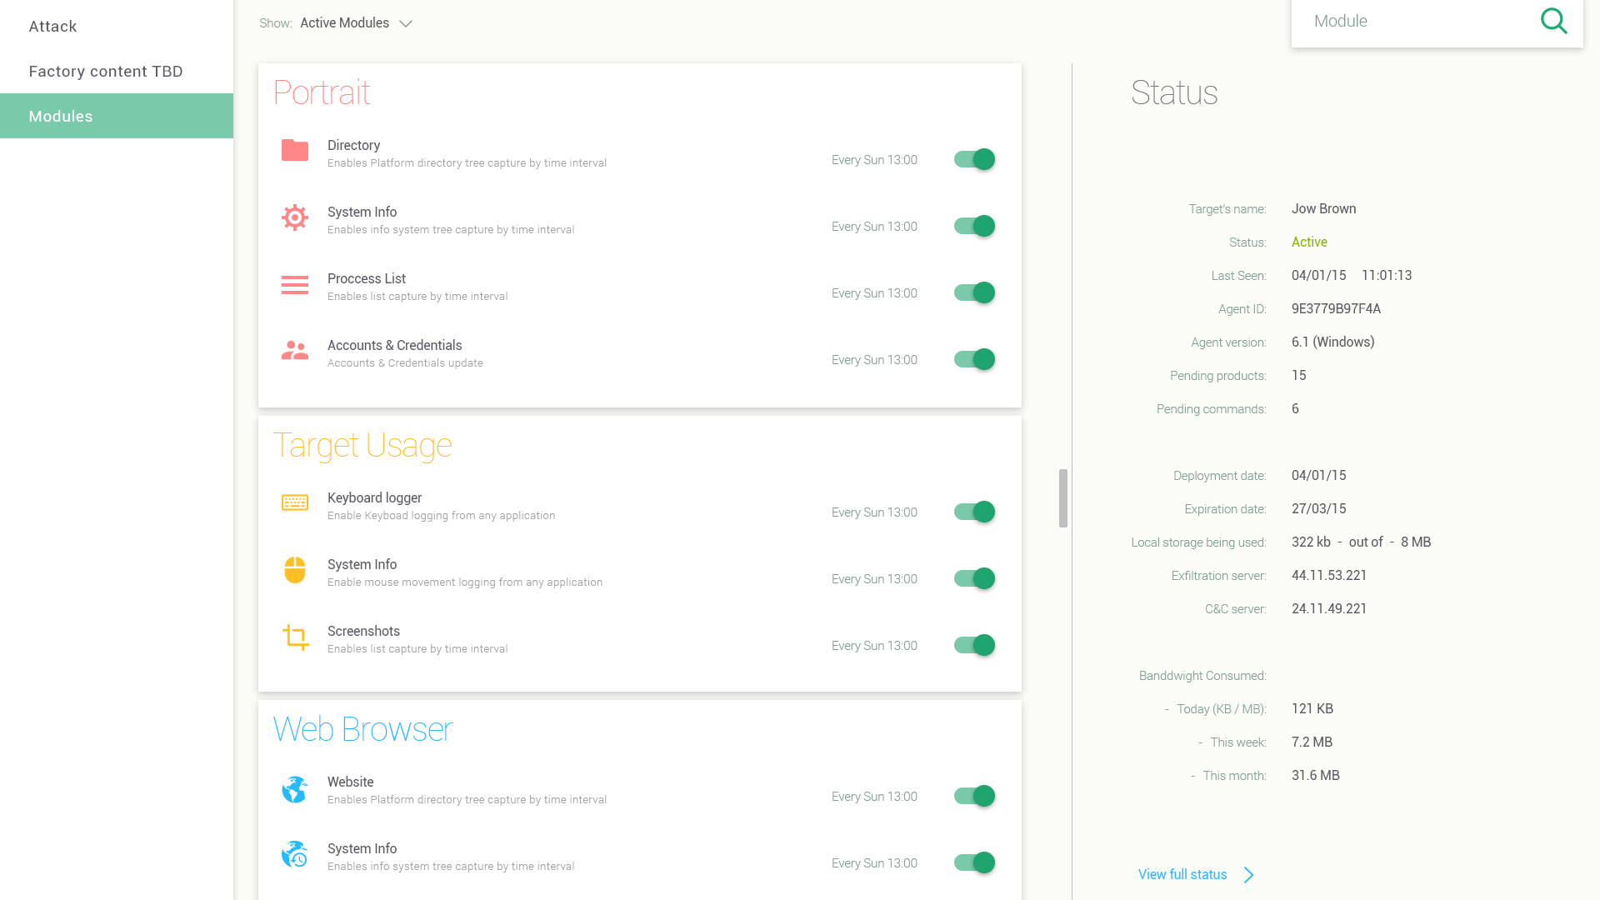The height and width of the screenshot is (900, 1600).
Task: Select the Keyboard logger keyboard icon
Action: (x=294, y=503)
